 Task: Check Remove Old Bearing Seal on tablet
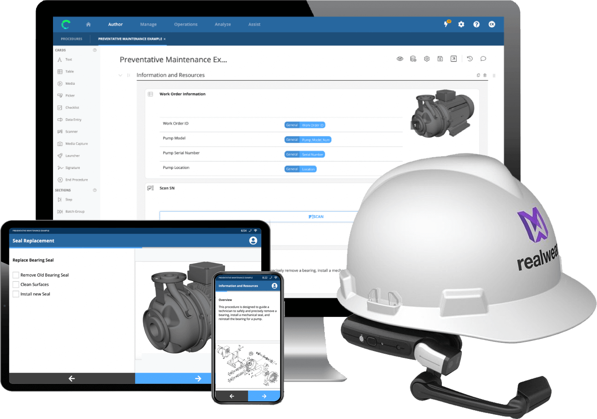point(16,275)
